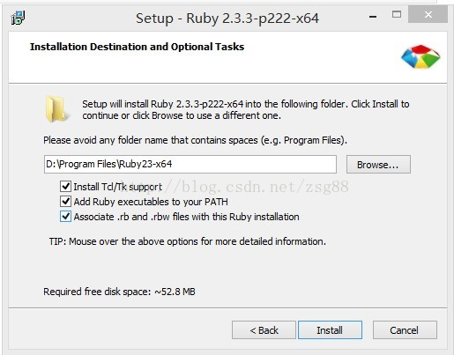Click the Installation Destination and Optional Tasks heading
The height and width of the screenshot is (355, 454).
click(137, 47)
